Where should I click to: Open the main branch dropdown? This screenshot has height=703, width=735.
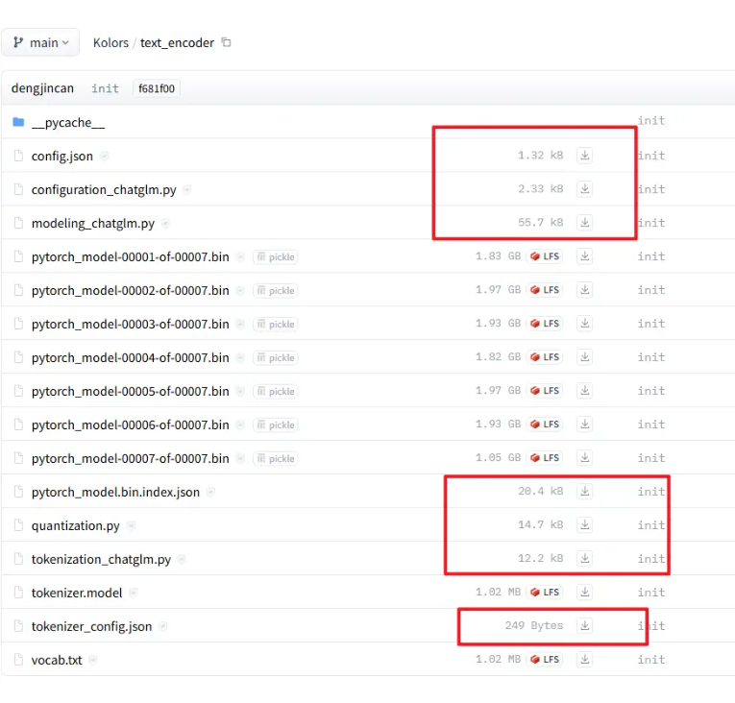click(x=40, y=43)
